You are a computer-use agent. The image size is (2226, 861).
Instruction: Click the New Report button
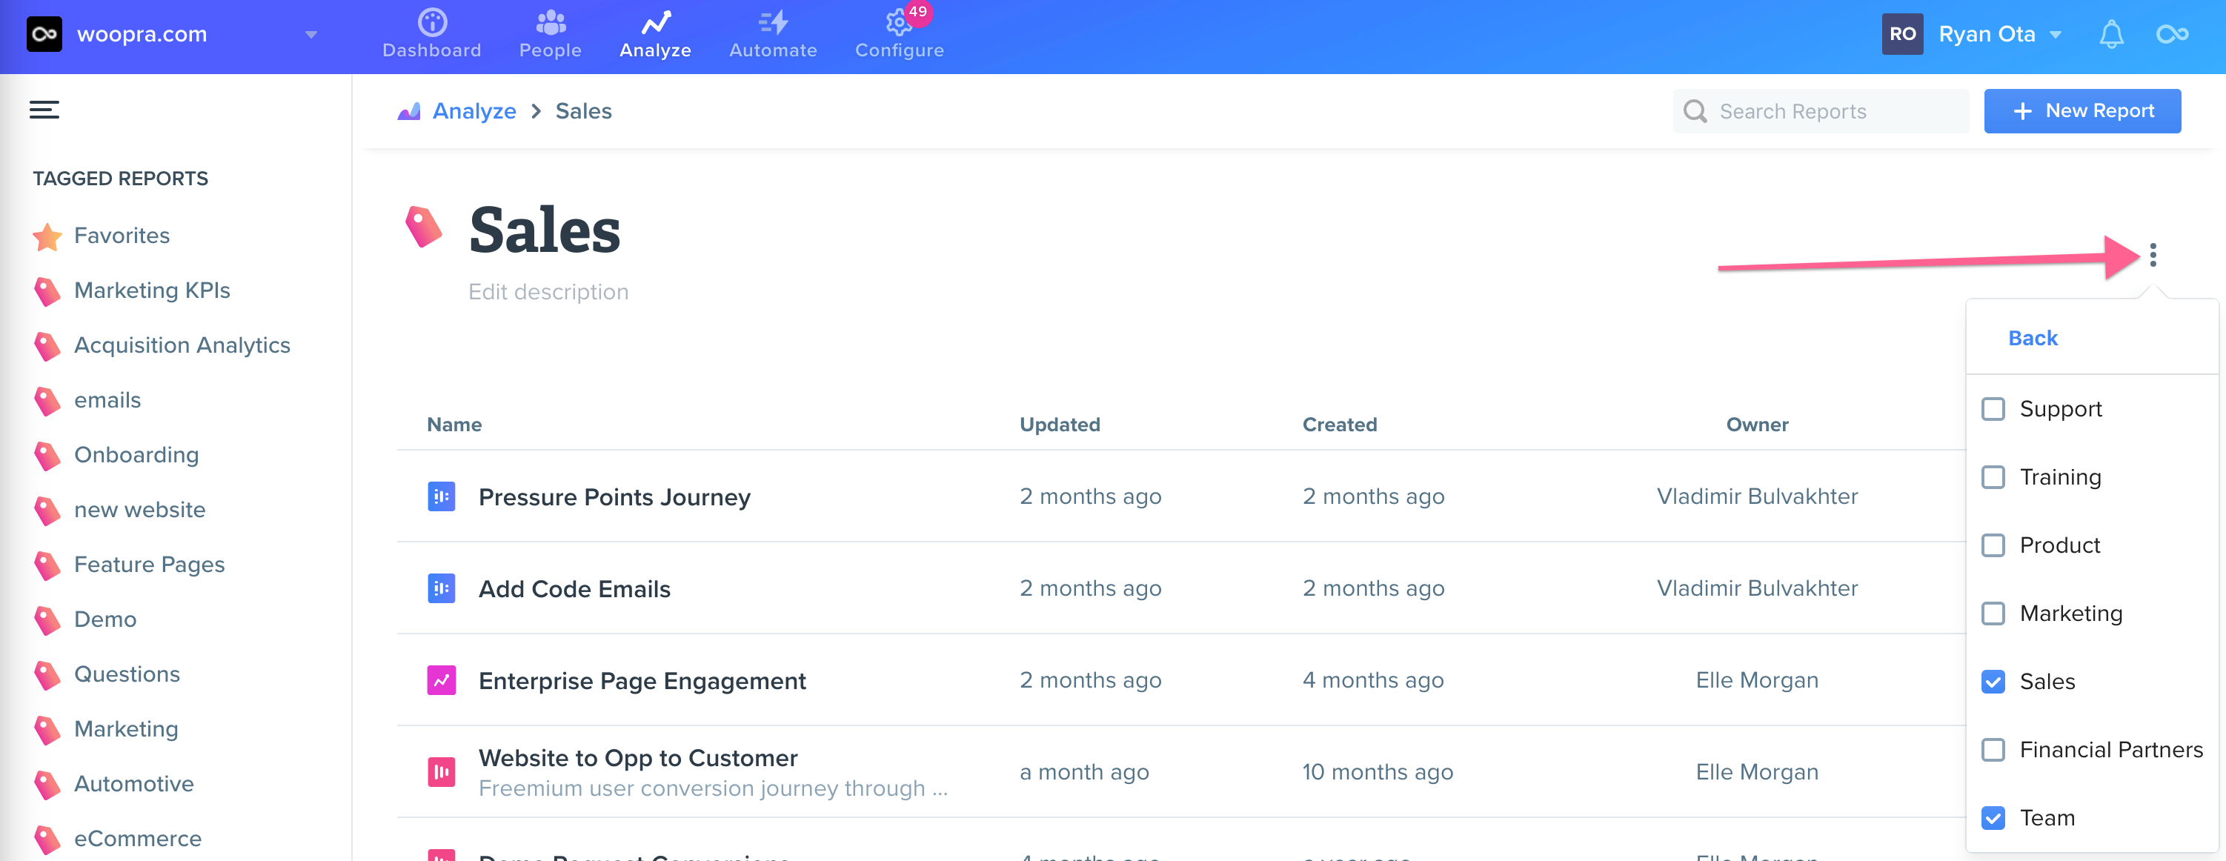pos(2082,110)
